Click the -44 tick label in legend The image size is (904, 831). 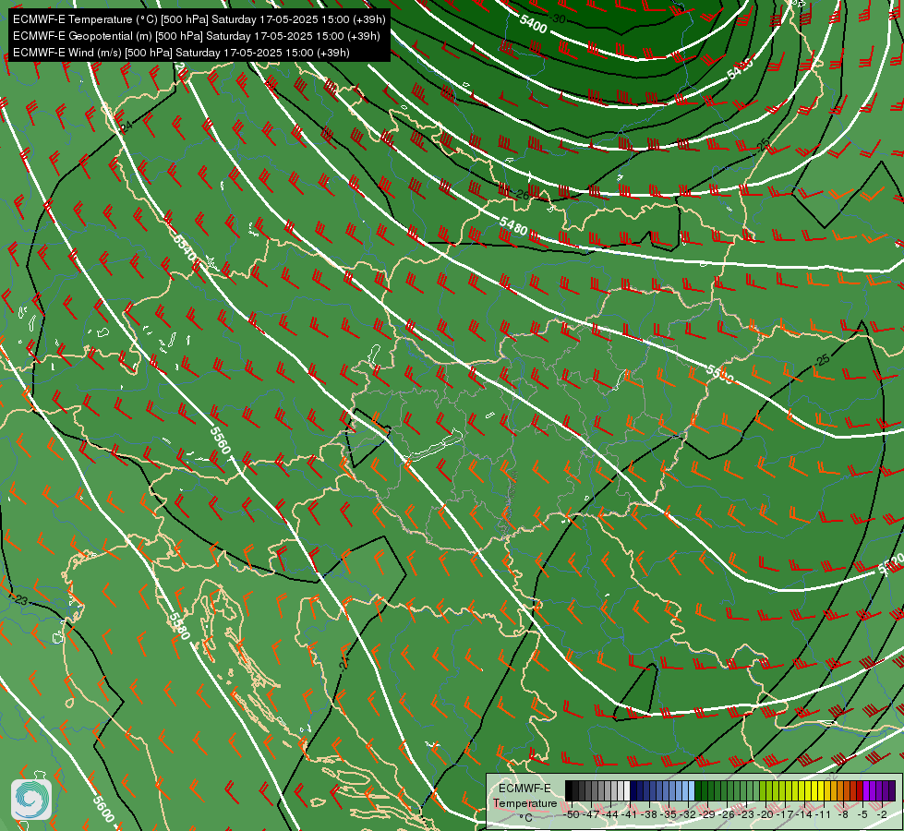[610, 814]
